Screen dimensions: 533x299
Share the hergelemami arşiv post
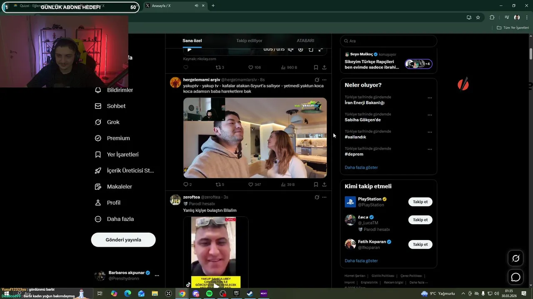click(324, 184)
